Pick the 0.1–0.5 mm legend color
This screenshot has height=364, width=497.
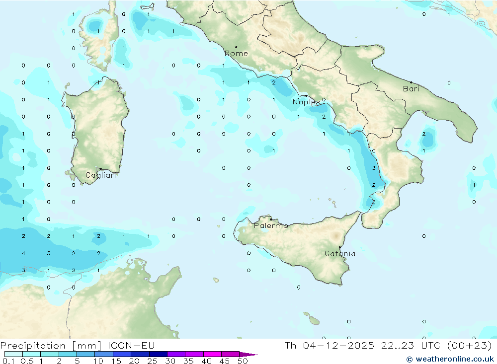click(x=13, y=354)
